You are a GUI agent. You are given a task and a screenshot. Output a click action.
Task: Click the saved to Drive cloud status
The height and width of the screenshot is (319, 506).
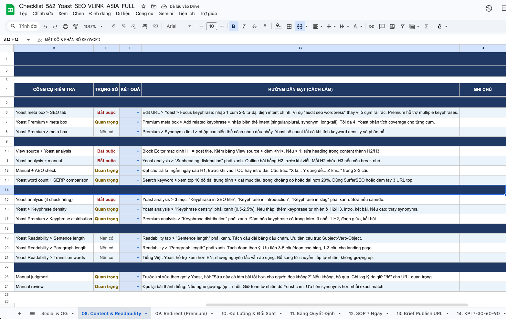[180, 6]
